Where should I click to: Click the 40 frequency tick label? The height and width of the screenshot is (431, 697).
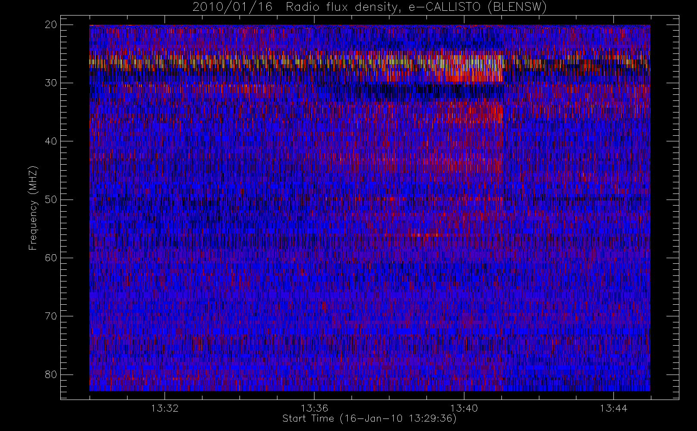[x=51, y=141]
